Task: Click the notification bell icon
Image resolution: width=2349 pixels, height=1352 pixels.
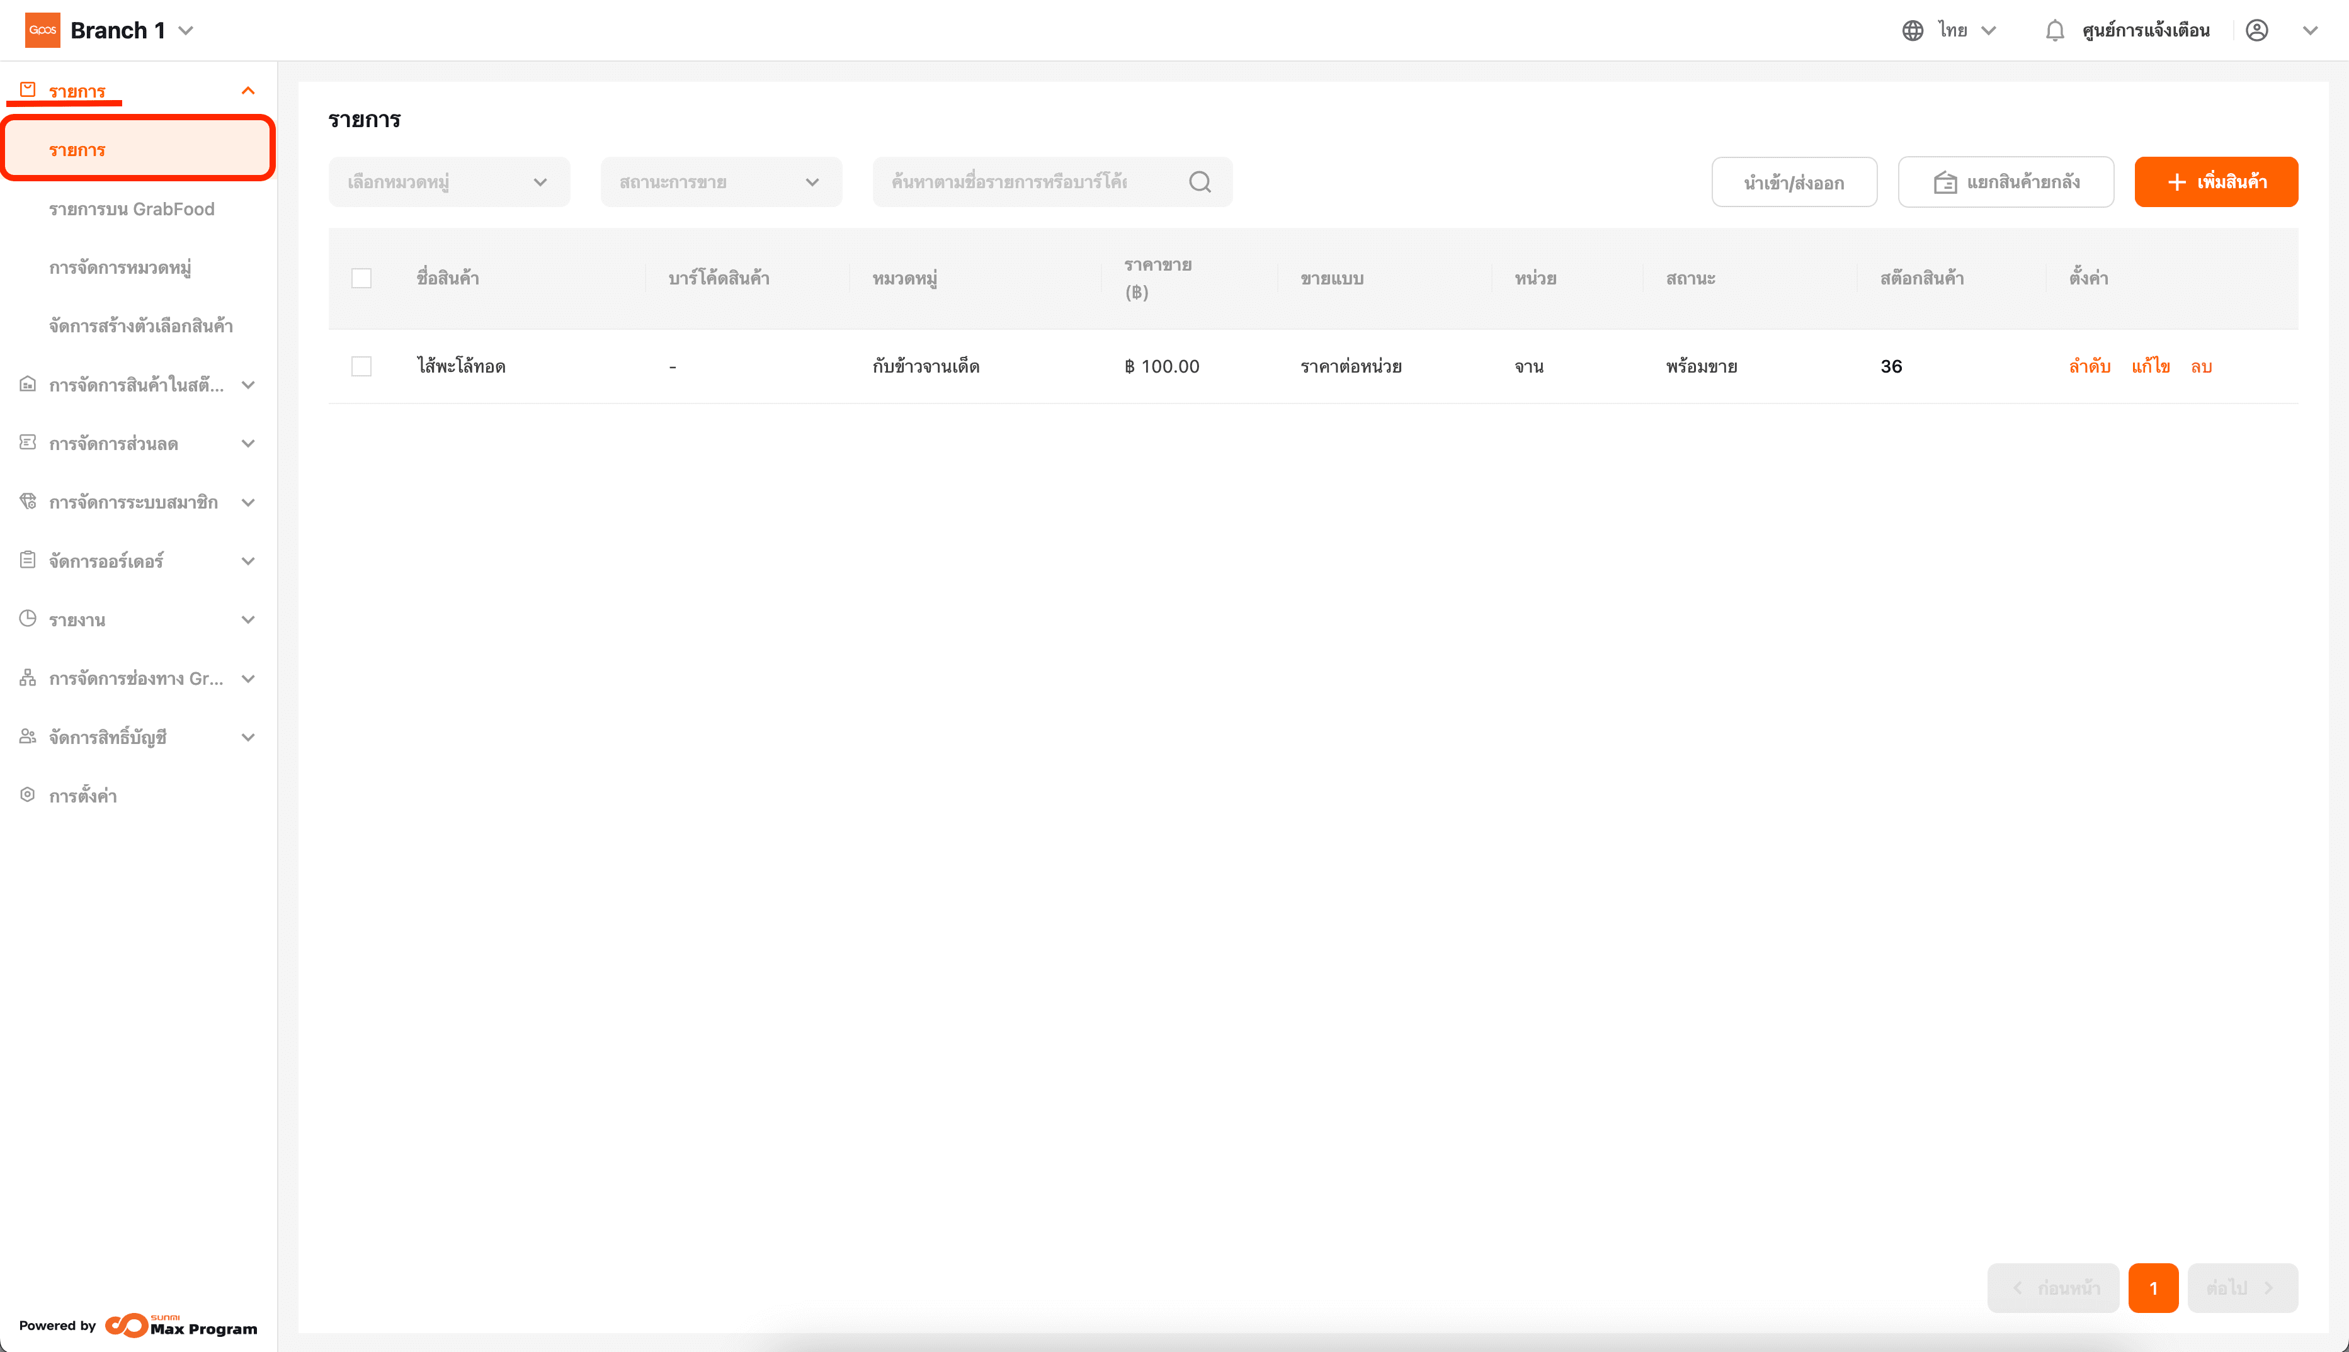Action: click(2054, 31)
